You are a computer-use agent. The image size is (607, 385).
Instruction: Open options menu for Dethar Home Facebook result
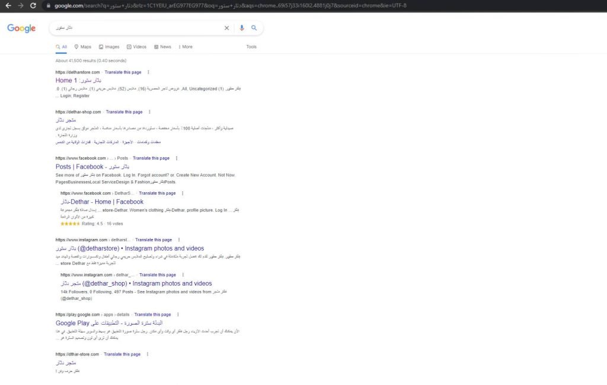coord(183,193)
